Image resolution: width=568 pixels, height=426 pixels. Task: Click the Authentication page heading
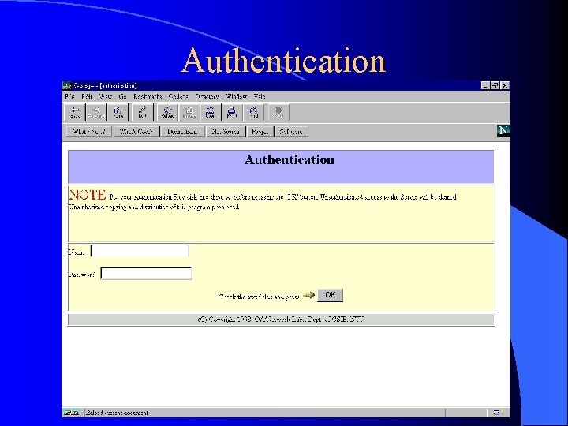click(290, 159)
